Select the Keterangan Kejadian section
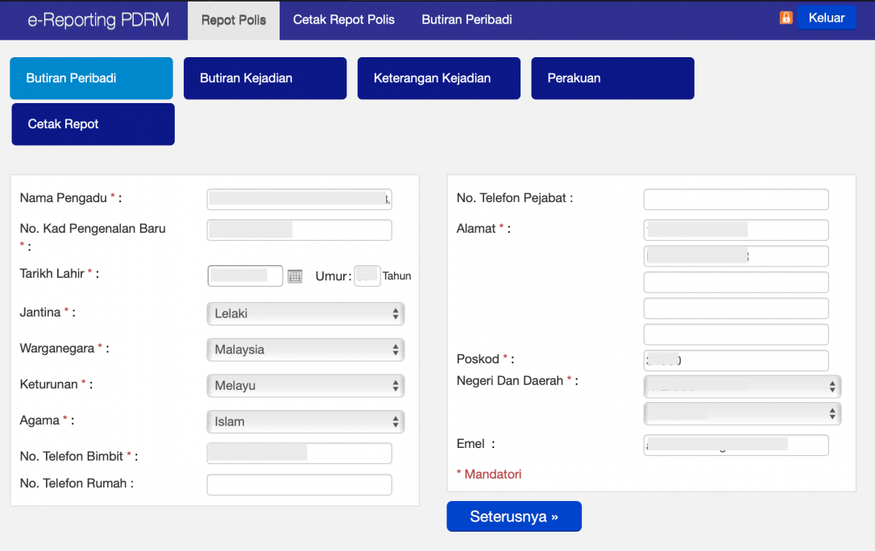This screenshot has height=551, width=875. pos(438,78)
